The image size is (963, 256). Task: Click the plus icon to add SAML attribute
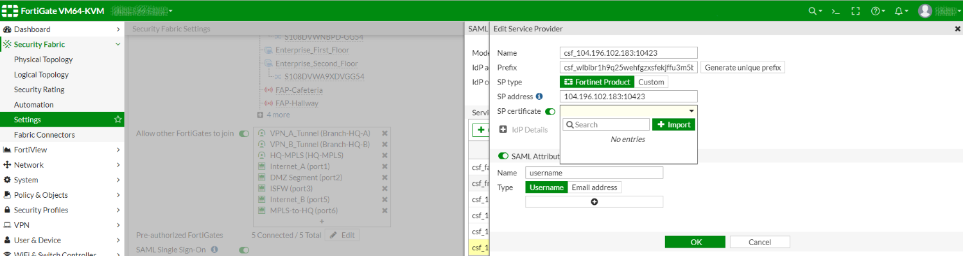[x=594, y=202]
